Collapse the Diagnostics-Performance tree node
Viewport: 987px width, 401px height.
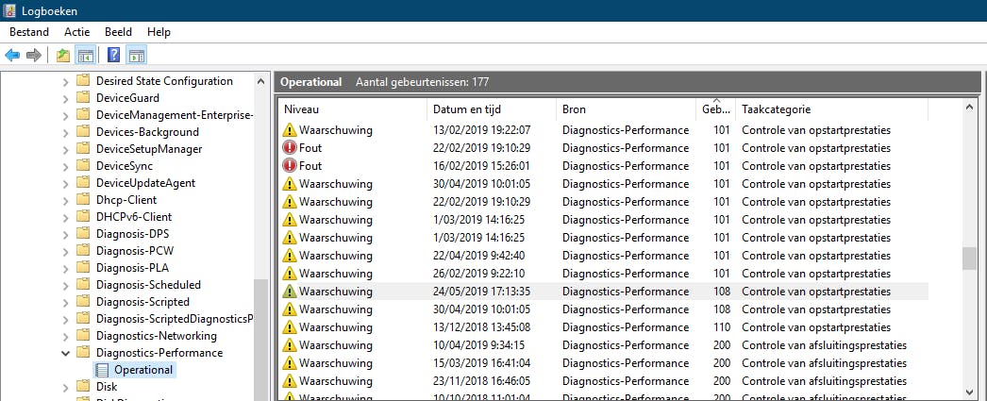click(65, 353)
